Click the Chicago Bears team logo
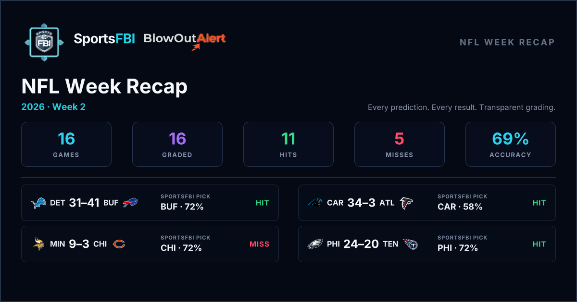 click(118, 244)
